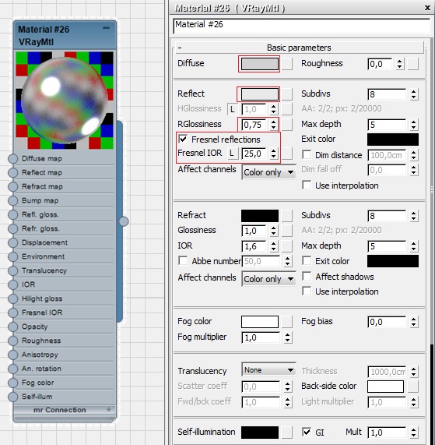This screenshot has width=435, height=445.
Task: Enable the Affect shadows checkbox
Action: point(307,277)
